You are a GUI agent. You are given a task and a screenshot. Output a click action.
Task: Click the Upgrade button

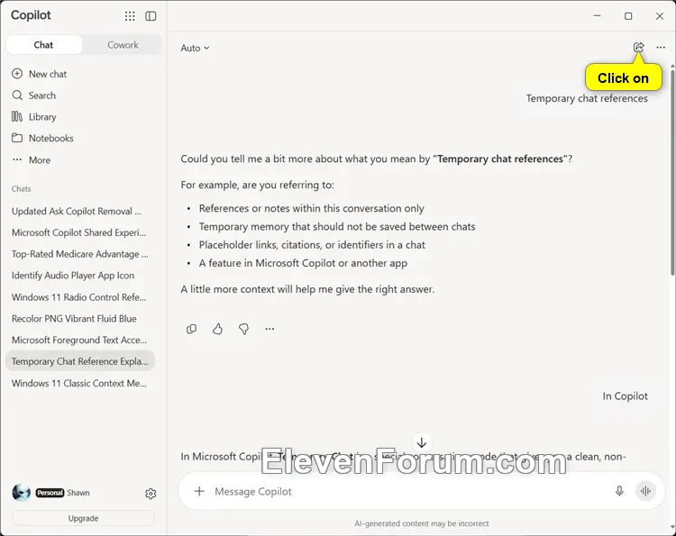click(x=83, y=518)
